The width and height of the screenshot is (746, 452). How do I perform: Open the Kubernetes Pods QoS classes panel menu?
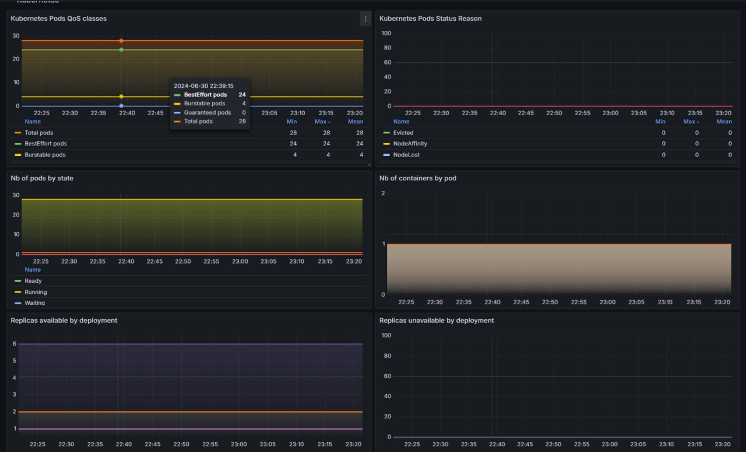pos(365,19)
